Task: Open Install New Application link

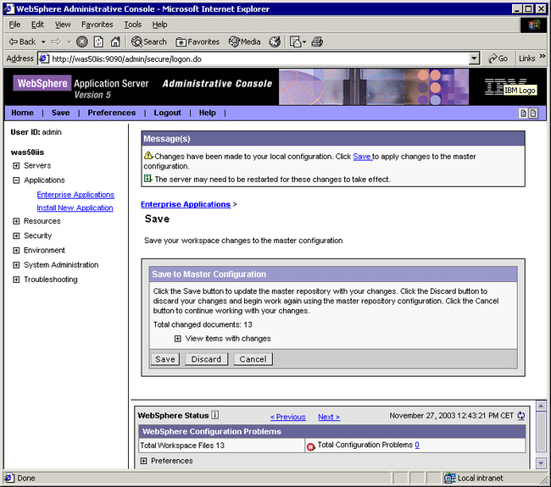Action: (75, 208)
